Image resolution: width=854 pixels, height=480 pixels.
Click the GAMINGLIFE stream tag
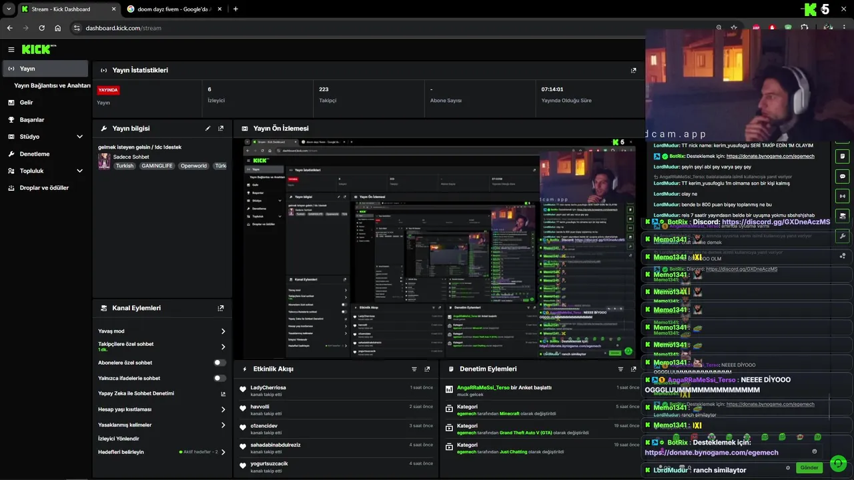[x=157, y=166]
